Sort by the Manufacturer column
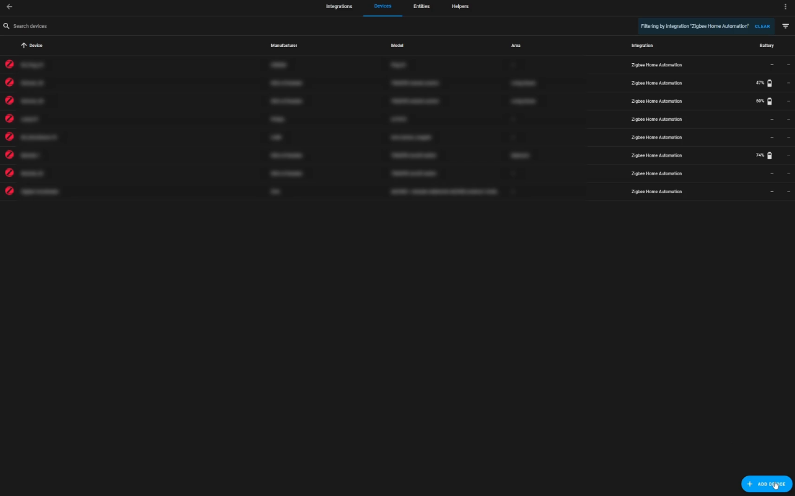This screenshot has height=496, width=795. coord(284,46)
